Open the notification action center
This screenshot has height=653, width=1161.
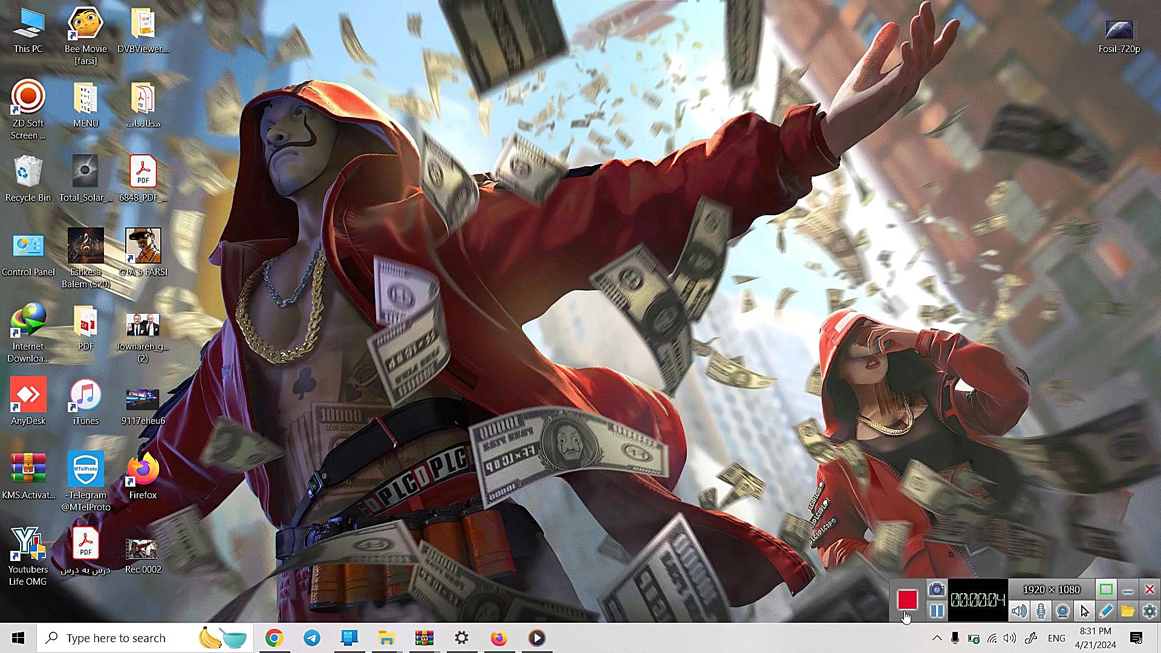tap(1136, 638)
